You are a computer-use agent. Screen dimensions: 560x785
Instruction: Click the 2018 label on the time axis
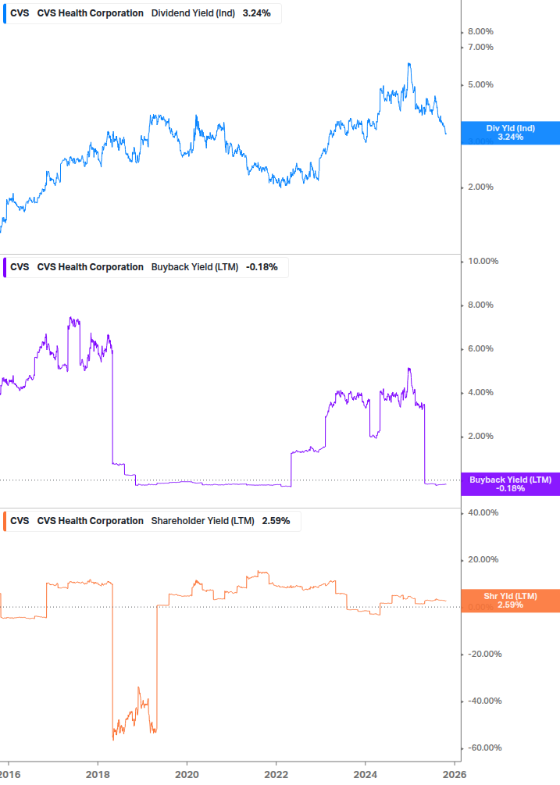(x=98, y=773)
